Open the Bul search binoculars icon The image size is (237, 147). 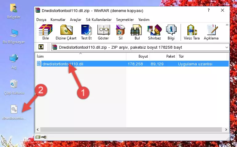pyautogui.click(x=137, y=32)
